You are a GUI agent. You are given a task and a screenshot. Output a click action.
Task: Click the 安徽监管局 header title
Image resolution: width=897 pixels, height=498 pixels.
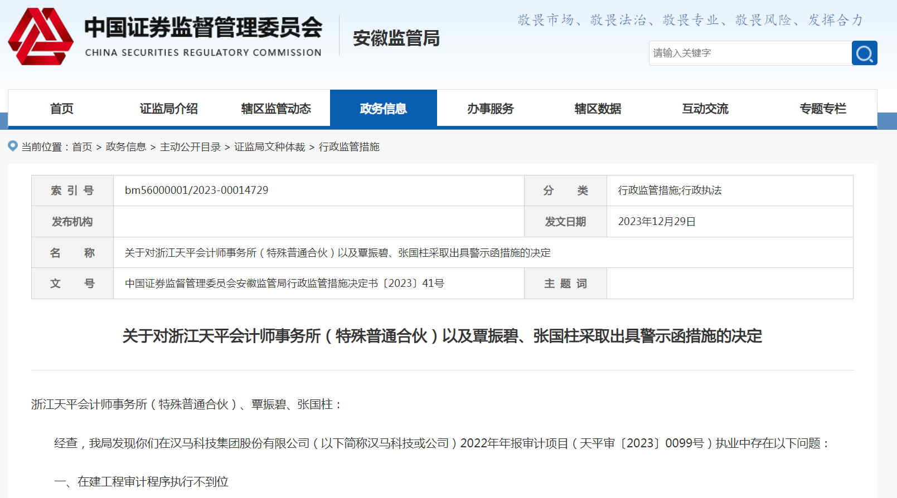[x=396, y=38]
